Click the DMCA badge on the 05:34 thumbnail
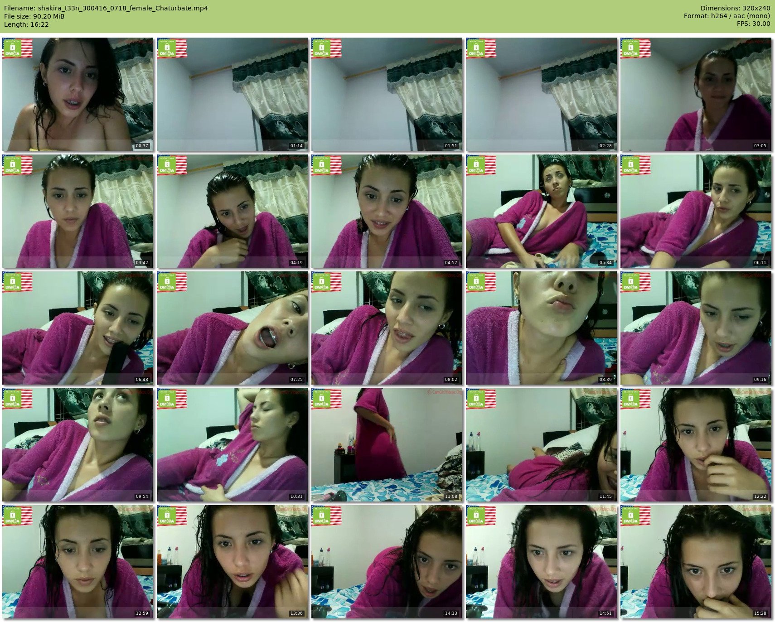This screenshot has height=622, width=775. (x=481, y=165)
